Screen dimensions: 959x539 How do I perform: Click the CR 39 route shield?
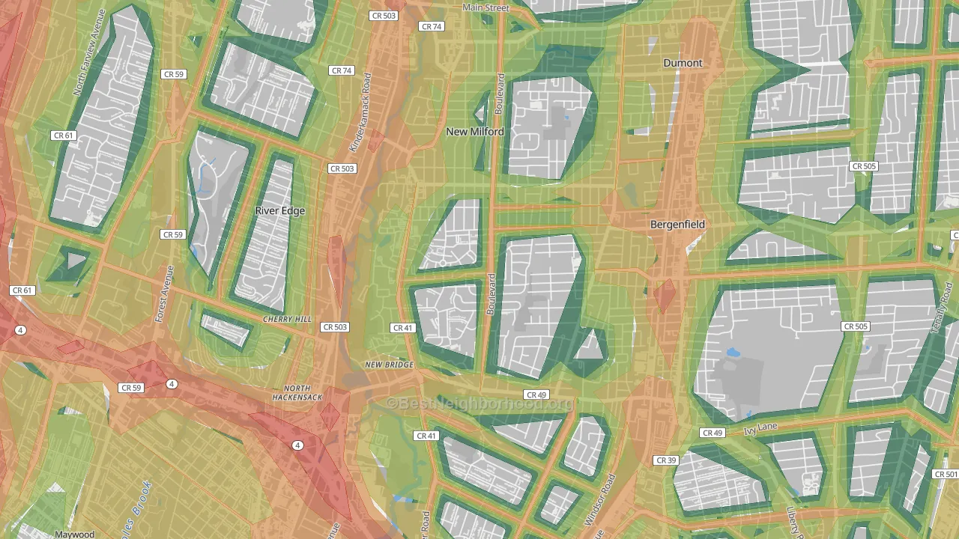(x=665, y=460)
